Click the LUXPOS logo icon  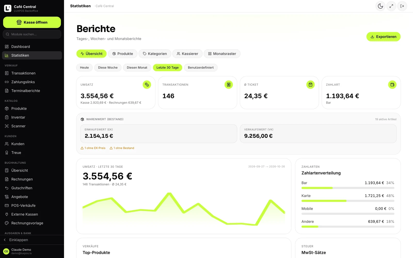point(8,9)
